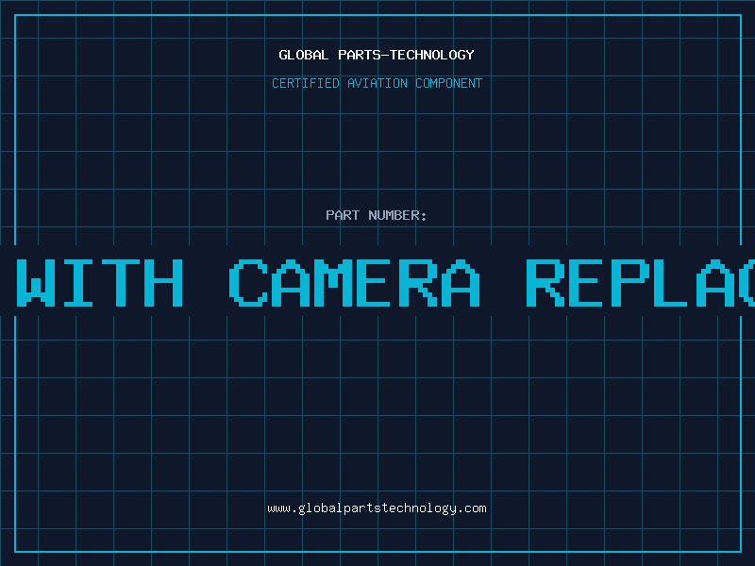755x566 pixels.
Task: Click the PART NUMBER: label
Action: point(376,215)
